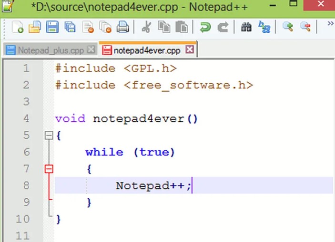Click line number 10 in the margin

point(22,219)
